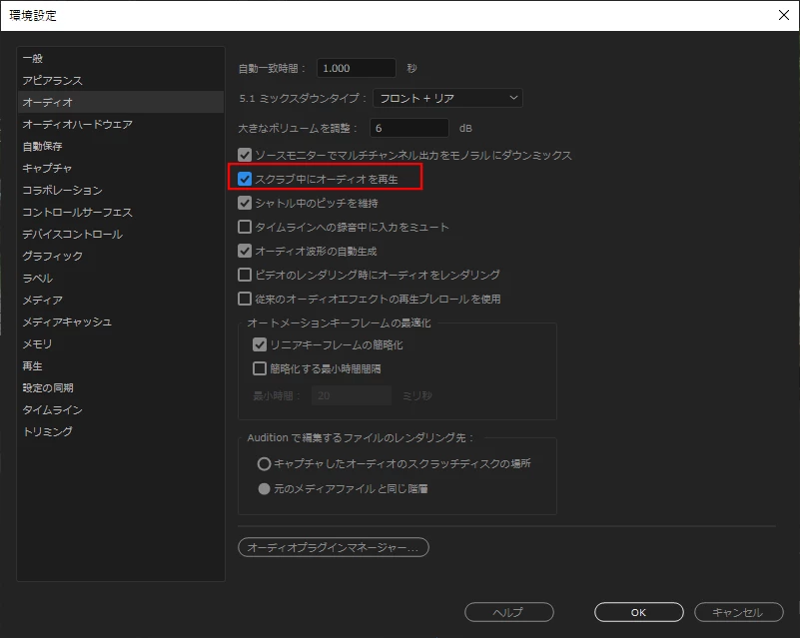This screenshot has width=800, height=638.
Task: Open コラボレーション settings
Action: [121, 190]
